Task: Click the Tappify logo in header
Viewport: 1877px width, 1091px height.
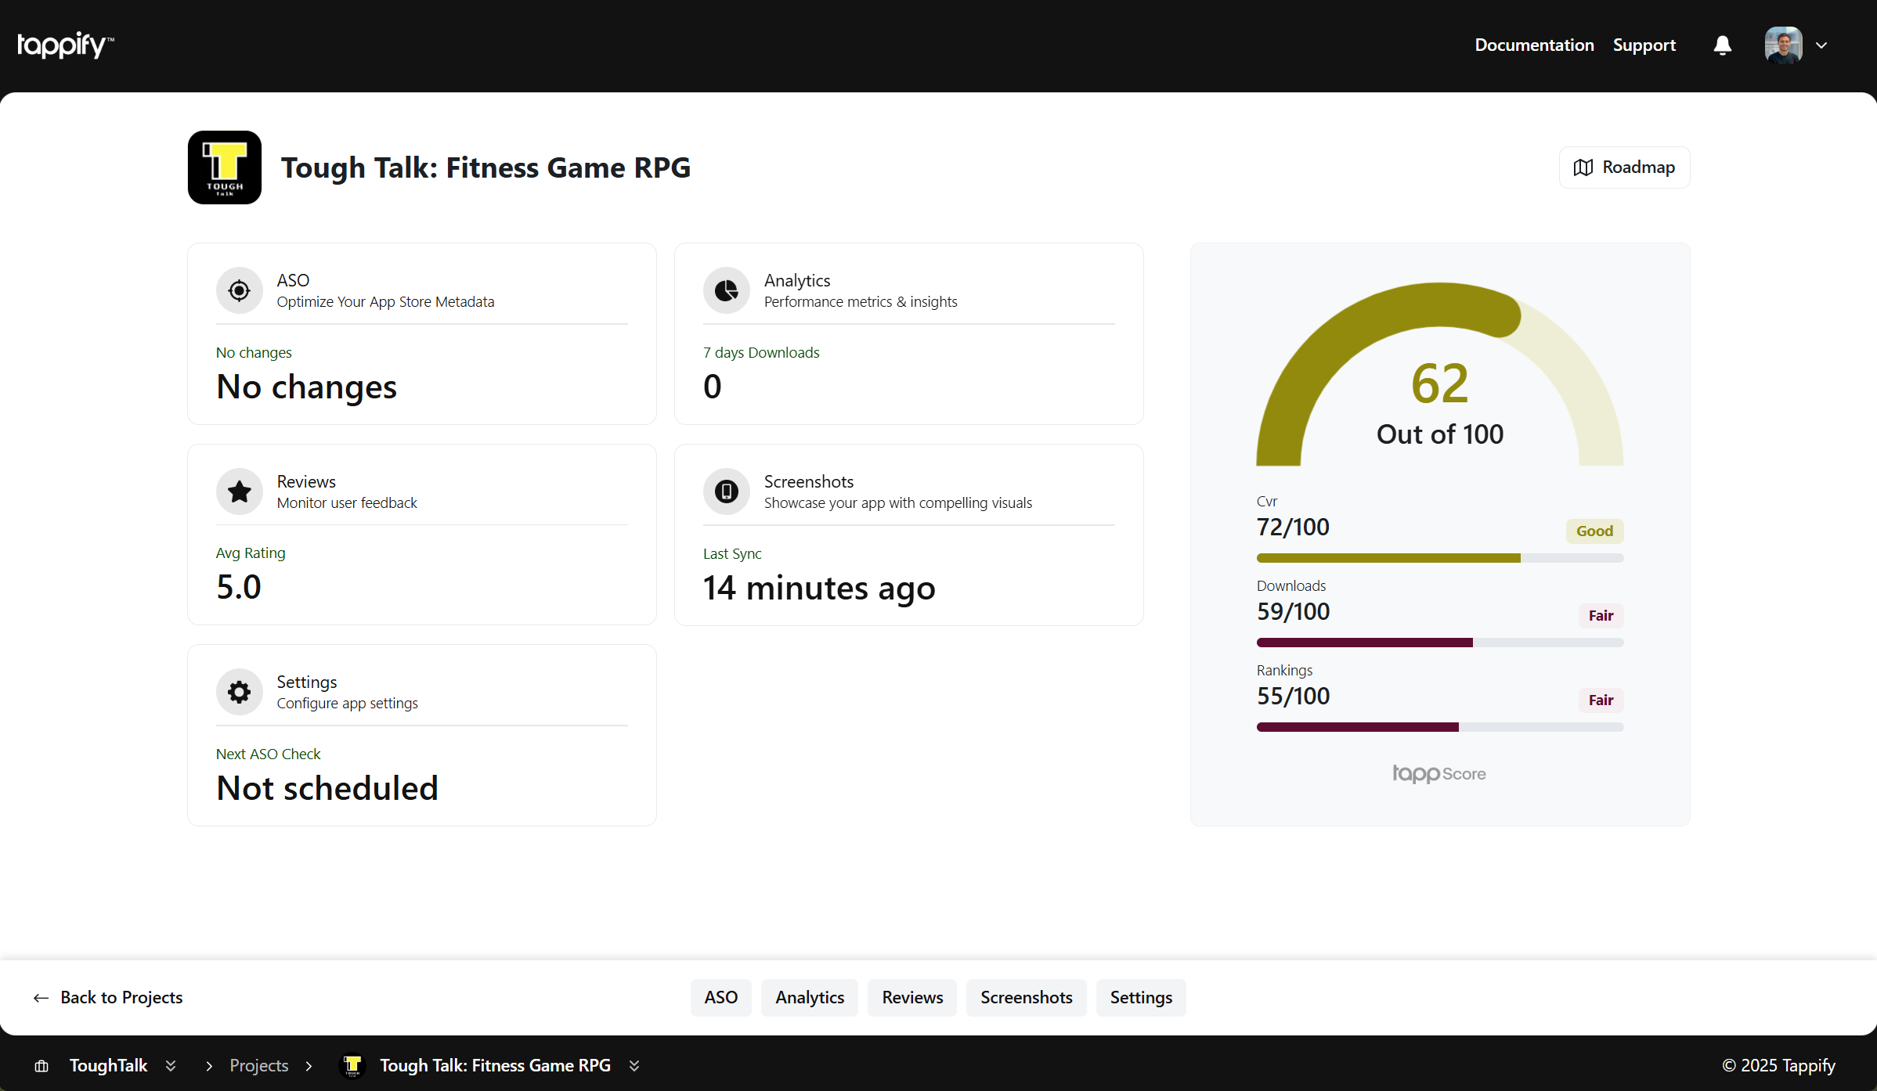Action: [66, 45]
